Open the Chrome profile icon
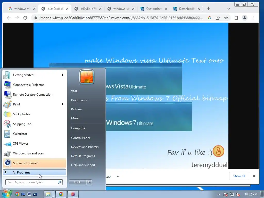 pos(245,18)
